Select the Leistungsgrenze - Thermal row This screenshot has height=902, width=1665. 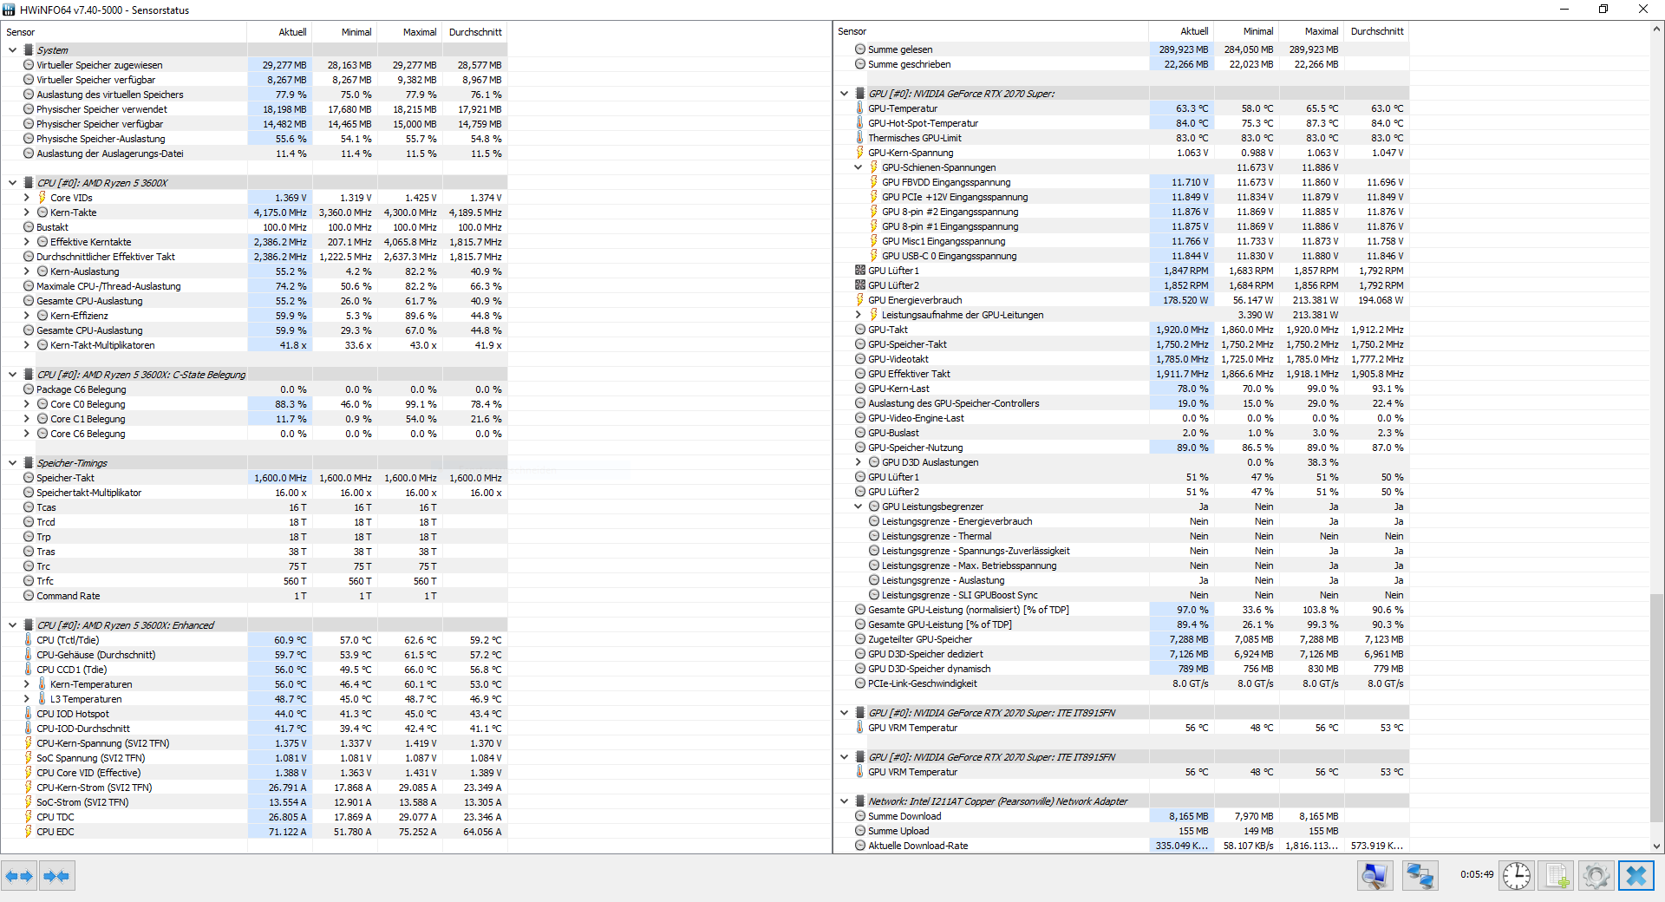(1121, 536)
